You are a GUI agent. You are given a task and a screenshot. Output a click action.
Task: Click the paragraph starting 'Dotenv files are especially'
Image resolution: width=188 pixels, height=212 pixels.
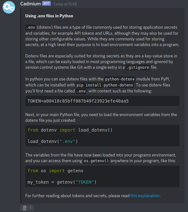(101, 62)
